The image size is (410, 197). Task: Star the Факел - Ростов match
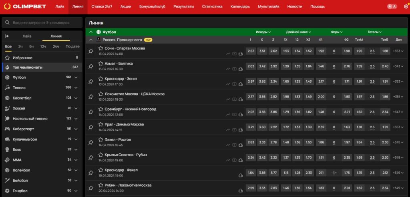pyautogui.click(x=100, y=139)
